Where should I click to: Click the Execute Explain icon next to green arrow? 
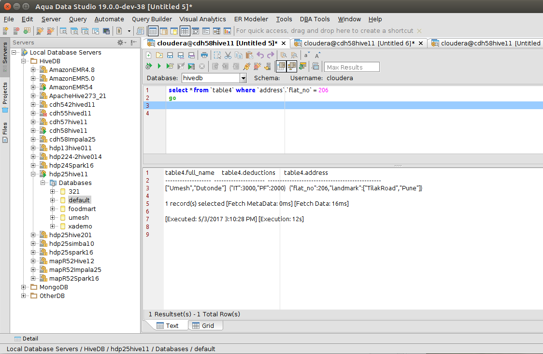(170, 66)
